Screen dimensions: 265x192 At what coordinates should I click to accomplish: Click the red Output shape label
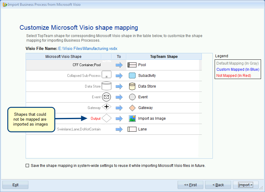[96, 119]
